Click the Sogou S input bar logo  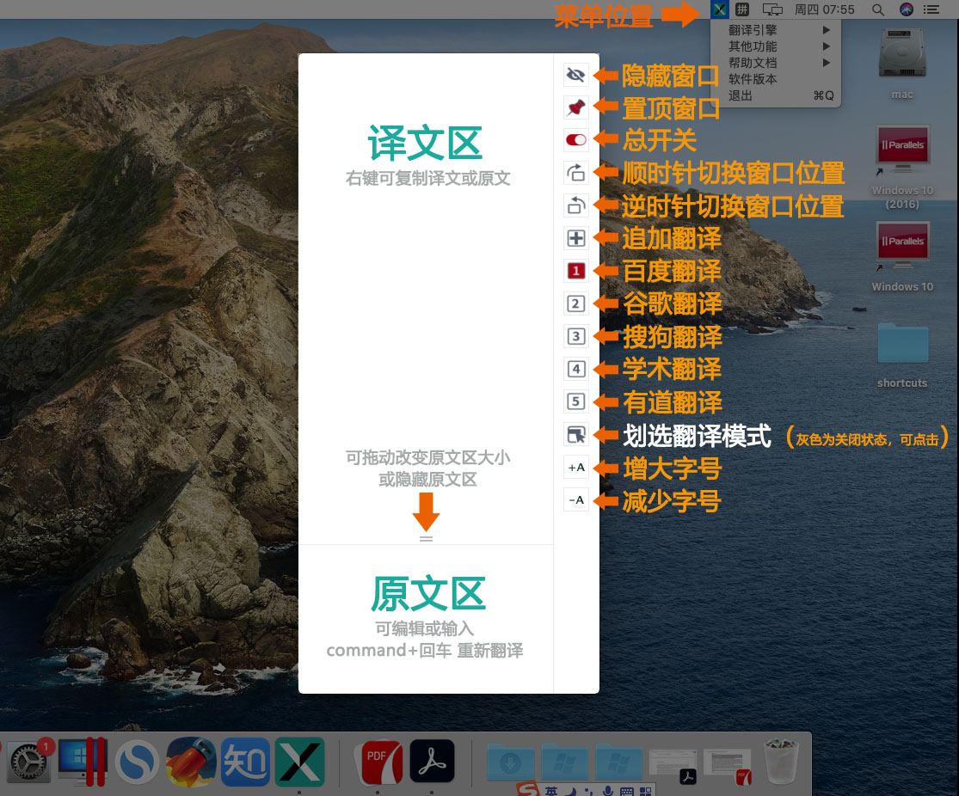pos(527,789)
